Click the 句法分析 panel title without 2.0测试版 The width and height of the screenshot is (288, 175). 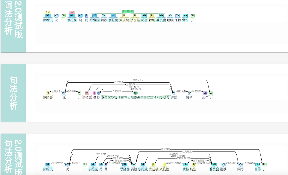[13, 93]
